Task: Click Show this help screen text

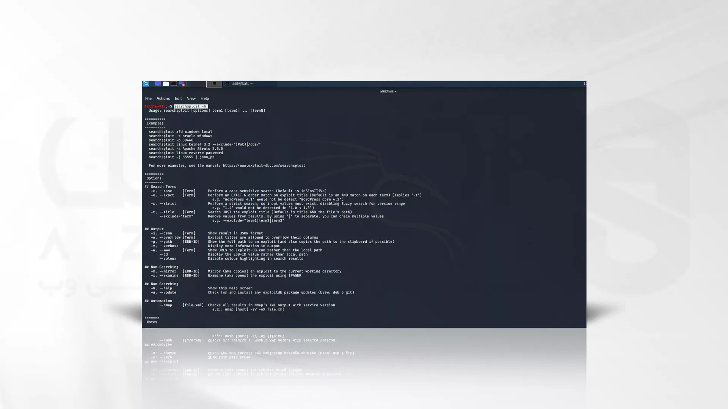Action: pyautogui.click(x=230, y=288)
